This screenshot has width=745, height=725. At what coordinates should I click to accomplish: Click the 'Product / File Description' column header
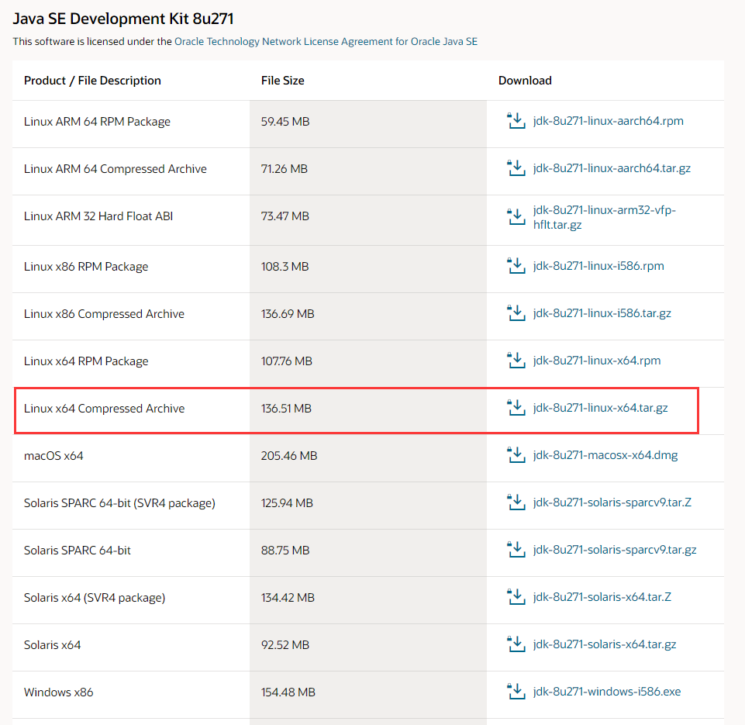coord(93,81)
